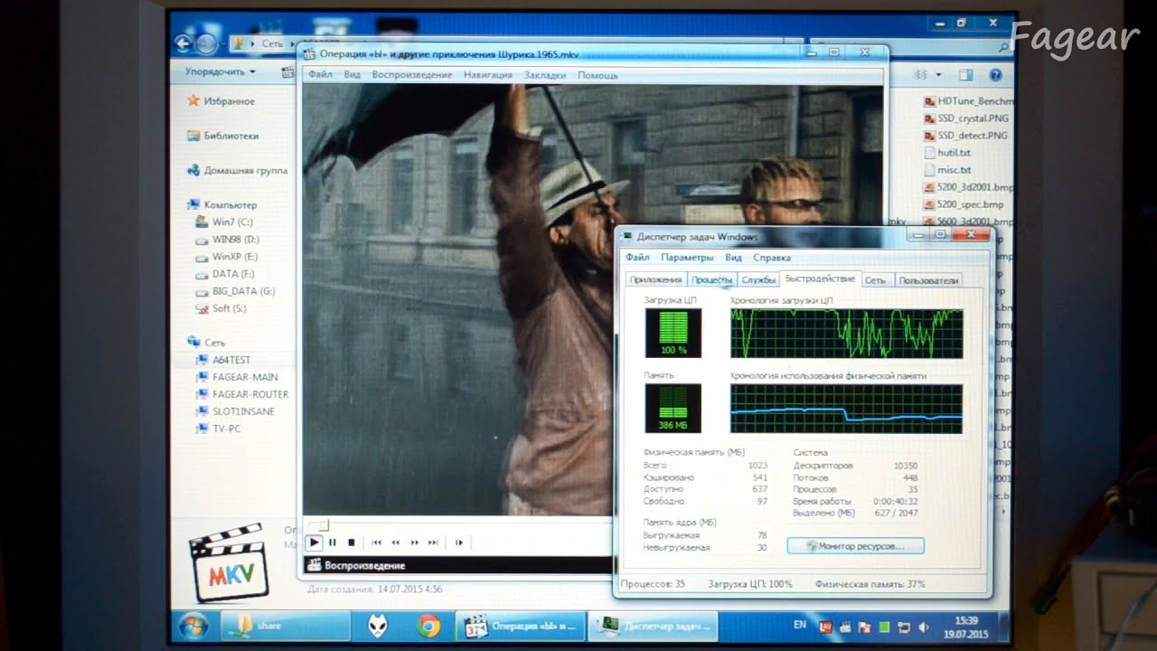Toggle the Explorer preview pane icon

click(x=965, y=75)
